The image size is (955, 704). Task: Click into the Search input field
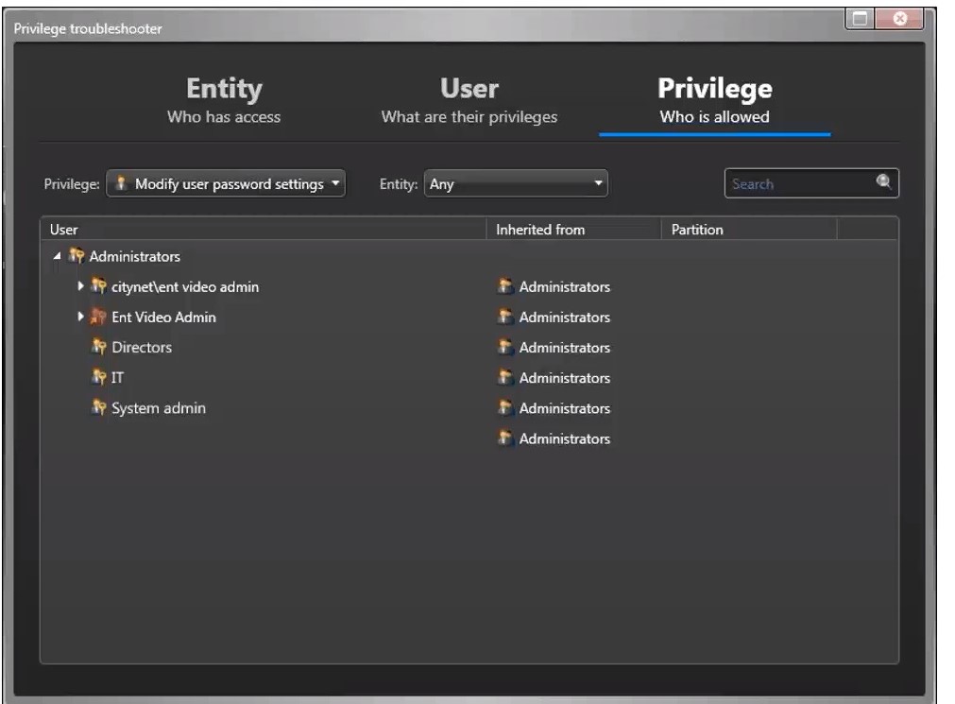click(798, 184)
